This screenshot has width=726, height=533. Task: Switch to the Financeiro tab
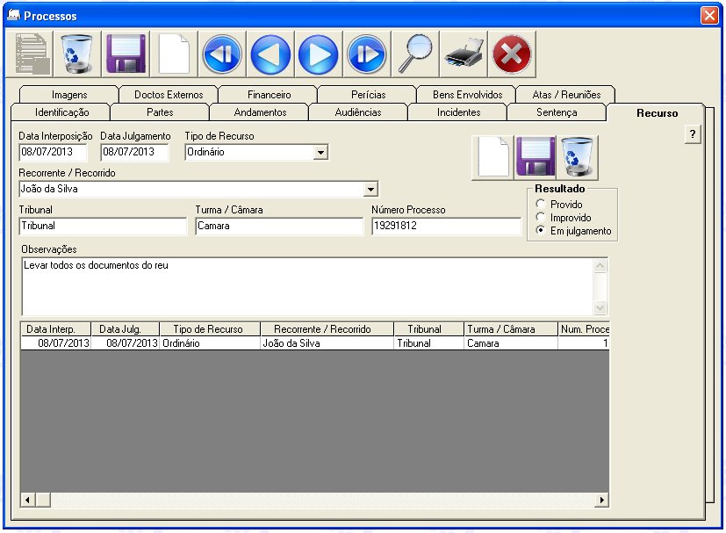point(269,95)
